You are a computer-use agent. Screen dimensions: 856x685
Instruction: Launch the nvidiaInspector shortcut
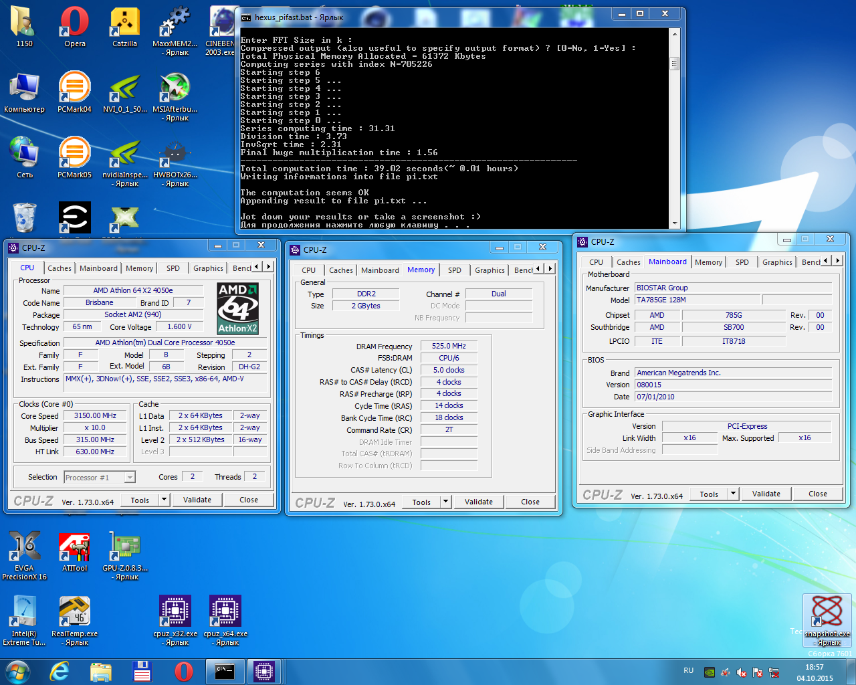pos(124,161)
